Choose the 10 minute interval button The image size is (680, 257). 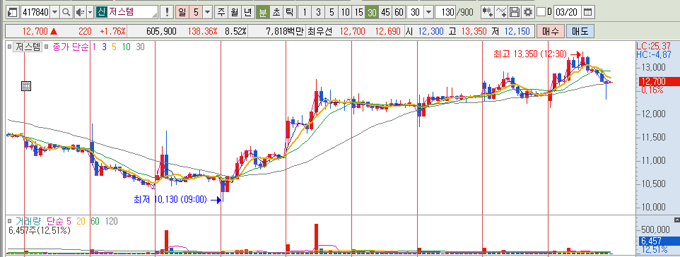click(345, 12)
